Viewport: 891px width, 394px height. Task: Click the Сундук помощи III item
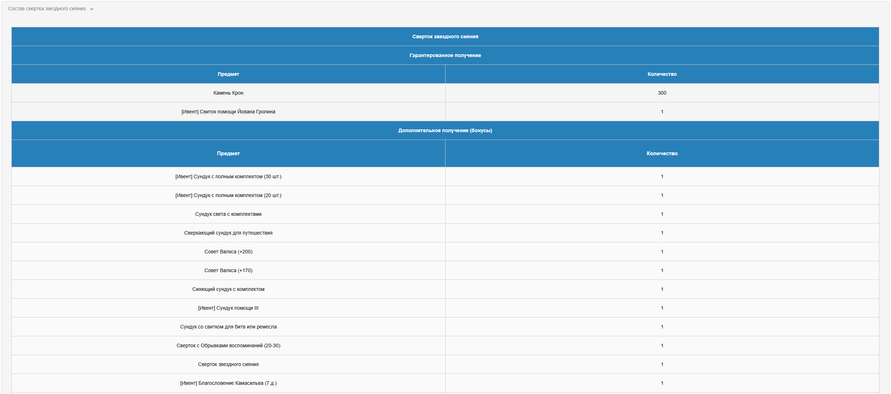point(228,308)
